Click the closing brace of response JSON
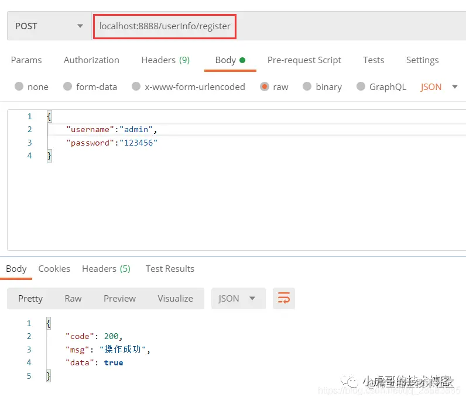This screenshot has height=401, width=466. pyautogui.click(x=49, y=376)
